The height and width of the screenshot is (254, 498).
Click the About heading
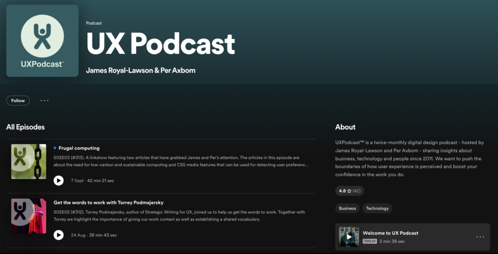[345, 127]
